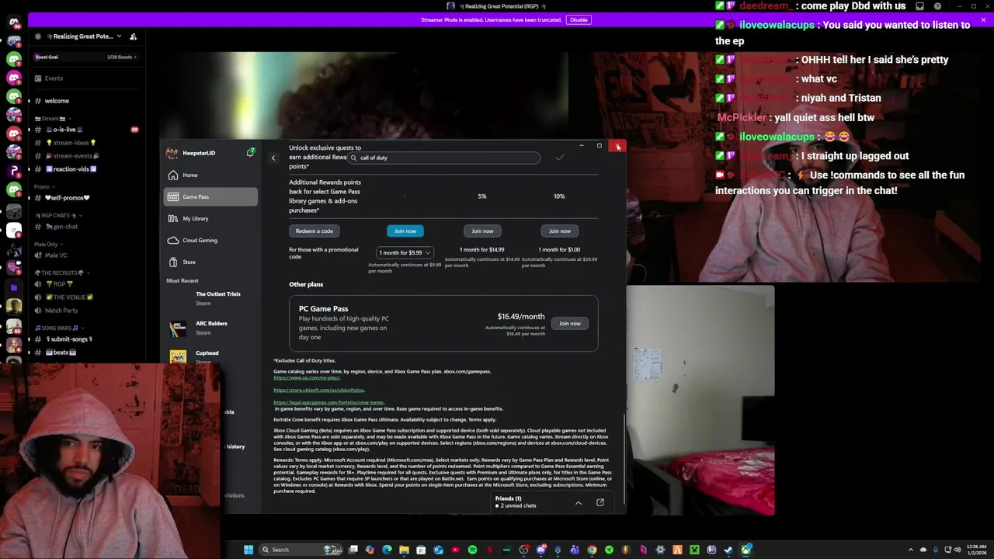Click the HoopstarLID profile avatar
The height and width of the screenshot is (559, 994).
pos(172,153)
